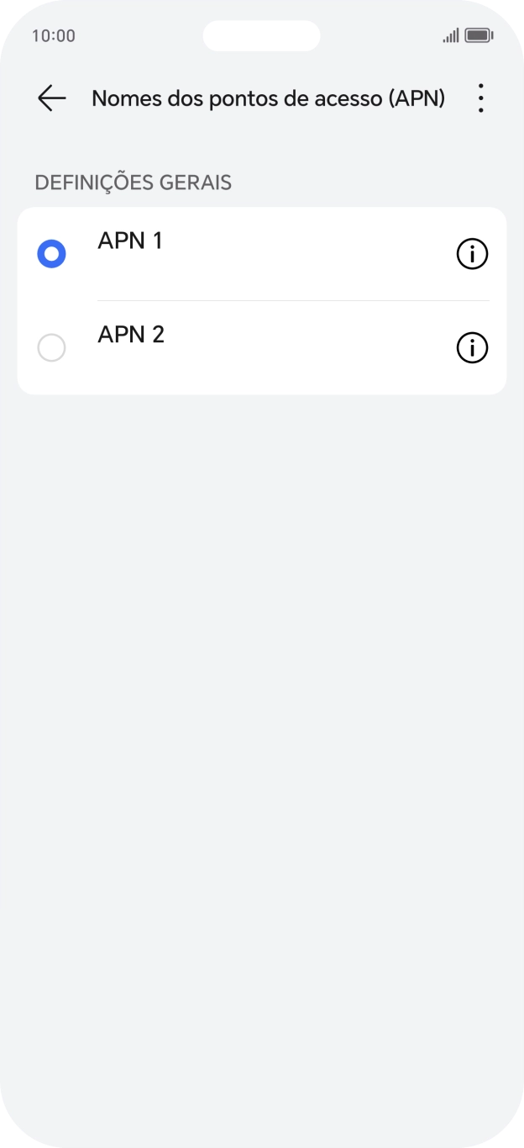Go back using the arrow icon
524x1148 pixels.
pyautogui.click(x=51, y=98)
